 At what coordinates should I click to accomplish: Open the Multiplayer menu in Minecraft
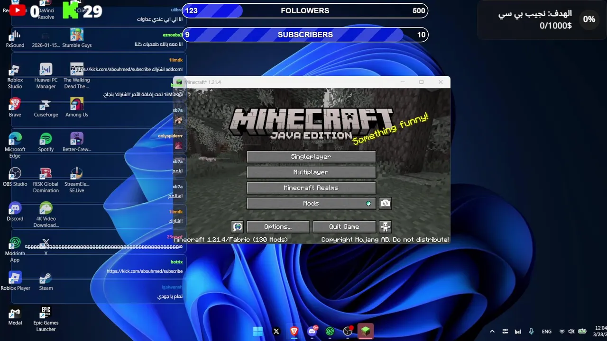[311, 172]
